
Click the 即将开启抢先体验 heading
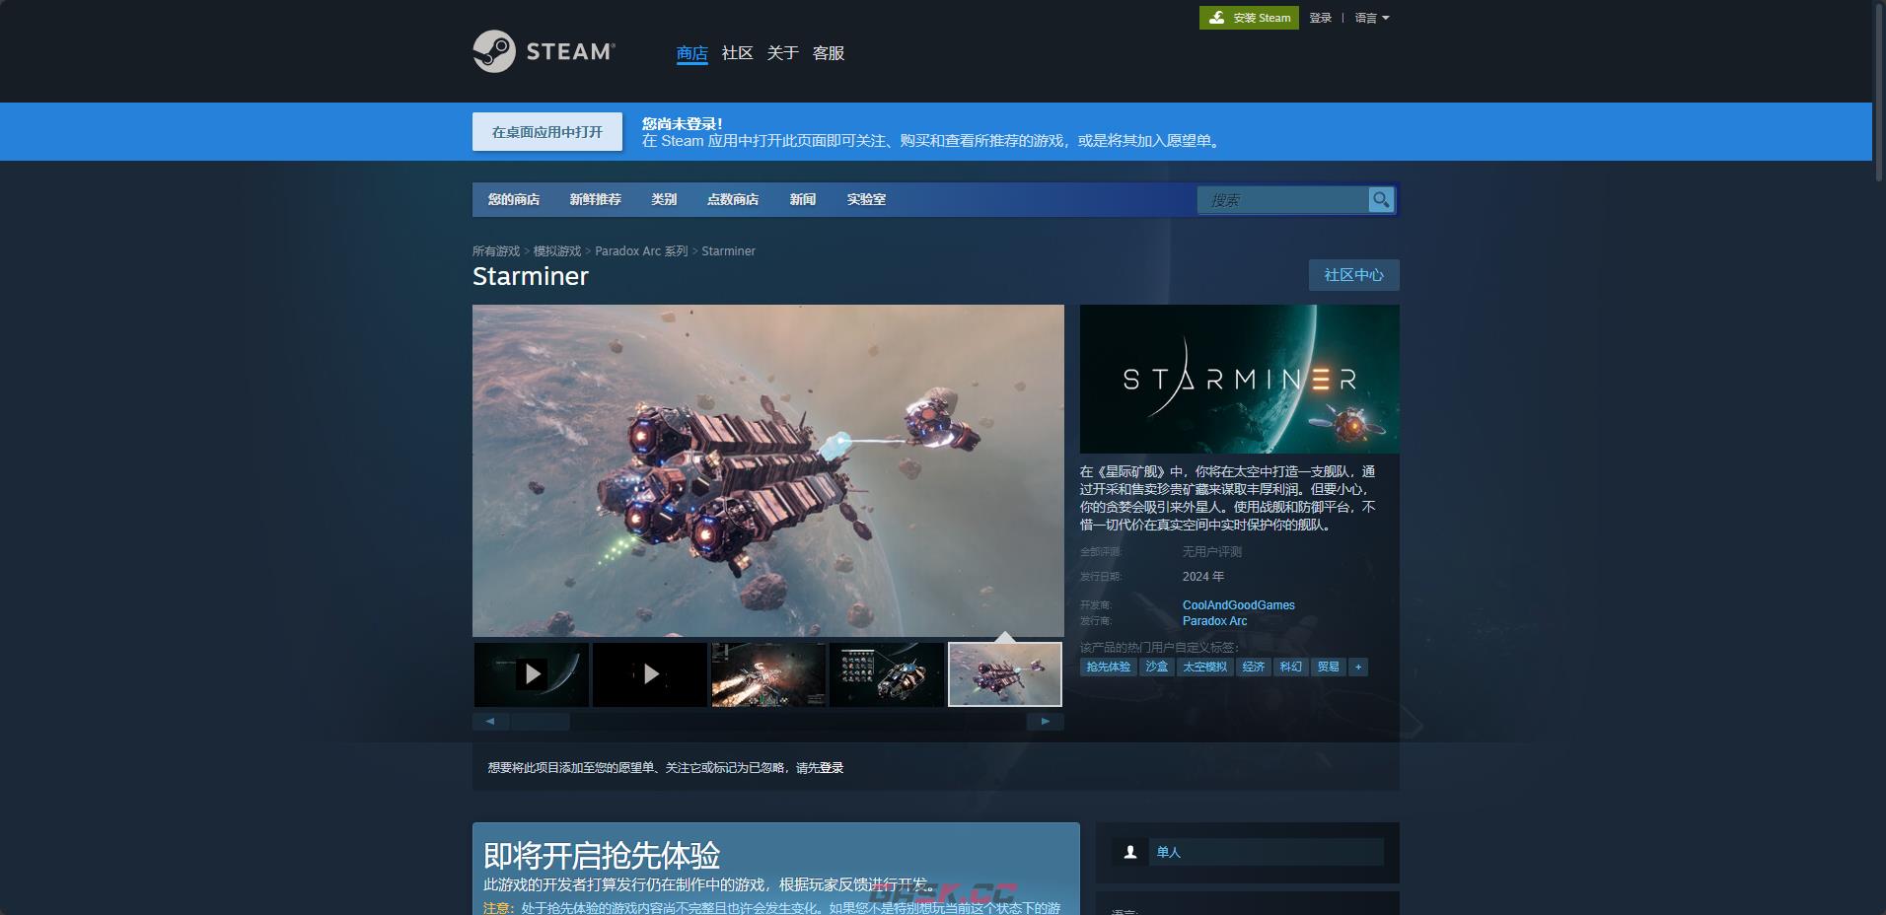tap(602, 855)
